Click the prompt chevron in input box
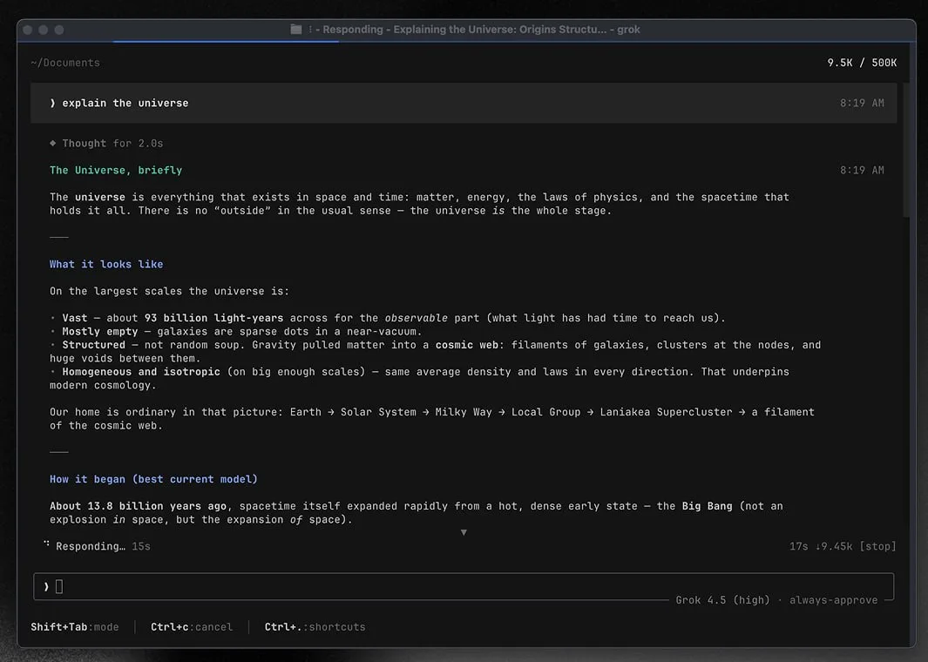Viewport: 928px width, 662px height. [46, 587]
